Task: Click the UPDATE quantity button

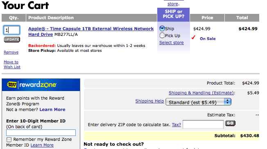Action: (12, 39)
